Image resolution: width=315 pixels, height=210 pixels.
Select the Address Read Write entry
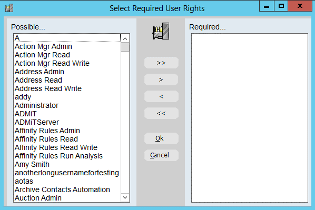pos(67,88)
